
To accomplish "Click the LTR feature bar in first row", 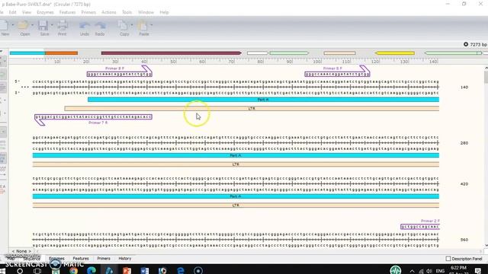I will point(252,108).
